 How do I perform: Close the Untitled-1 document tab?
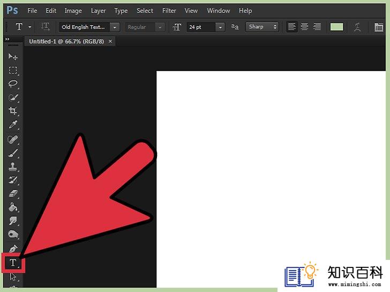(x=110, y=41)
